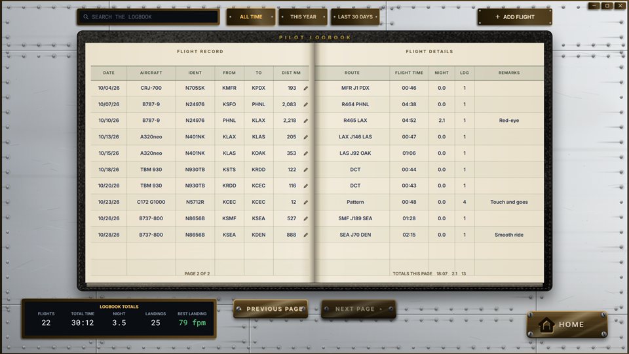The width and height of the screenshot is (629, 354).
Task: Click the Night column header
Action: [441, 73]
